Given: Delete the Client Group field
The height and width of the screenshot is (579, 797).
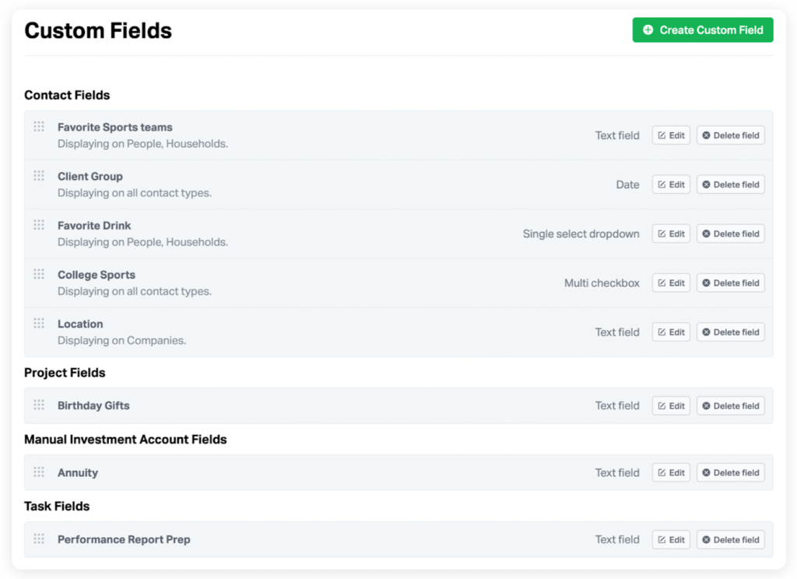Looking at the screenshot, I should pyautogui.click(x=730, y=184).
